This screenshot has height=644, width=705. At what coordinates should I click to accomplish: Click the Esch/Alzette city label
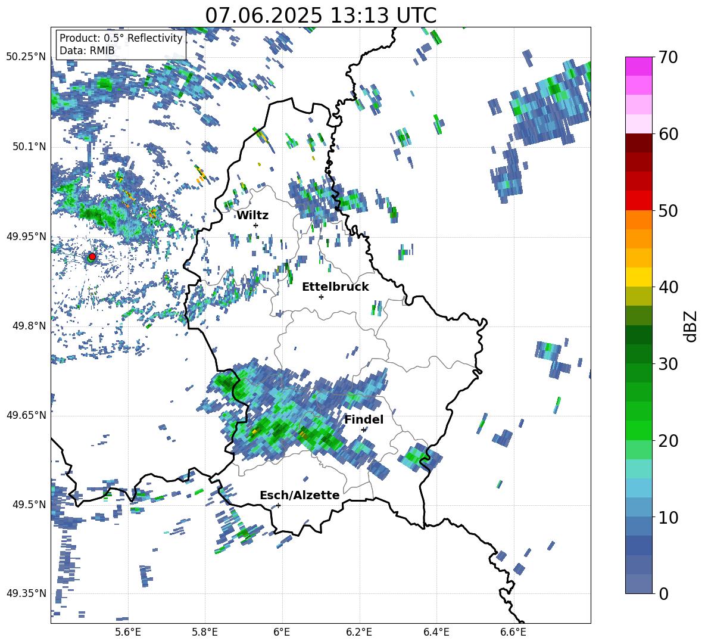(x=300, y=495)
